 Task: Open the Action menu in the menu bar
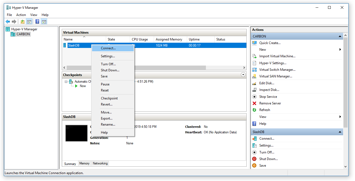click(21, 15)
